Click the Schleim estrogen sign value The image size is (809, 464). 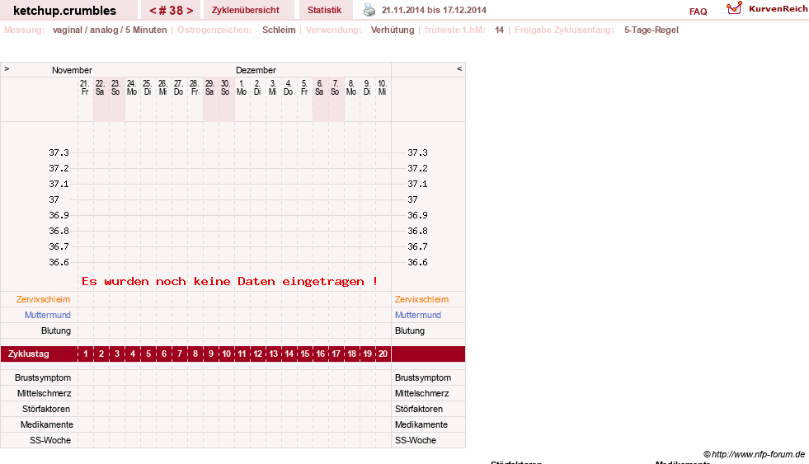pyautogui.click(x=279, y=30)
